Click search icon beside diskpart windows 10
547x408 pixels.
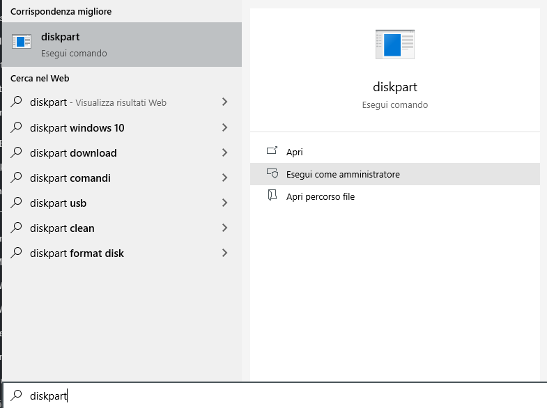coord(16,127)
